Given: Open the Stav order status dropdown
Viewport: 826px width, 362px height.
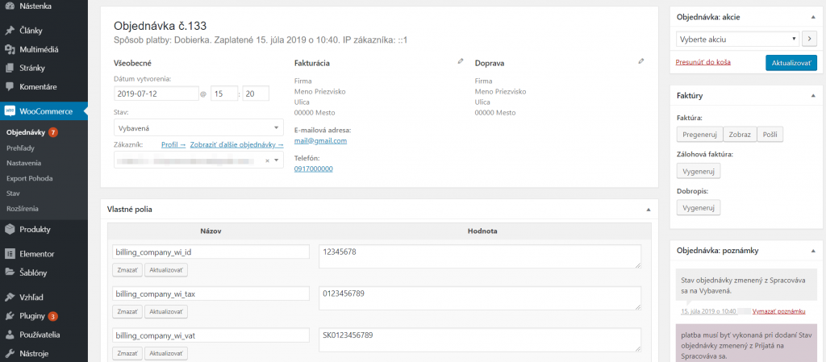Looking at the screenshot, I should (198, 128).
